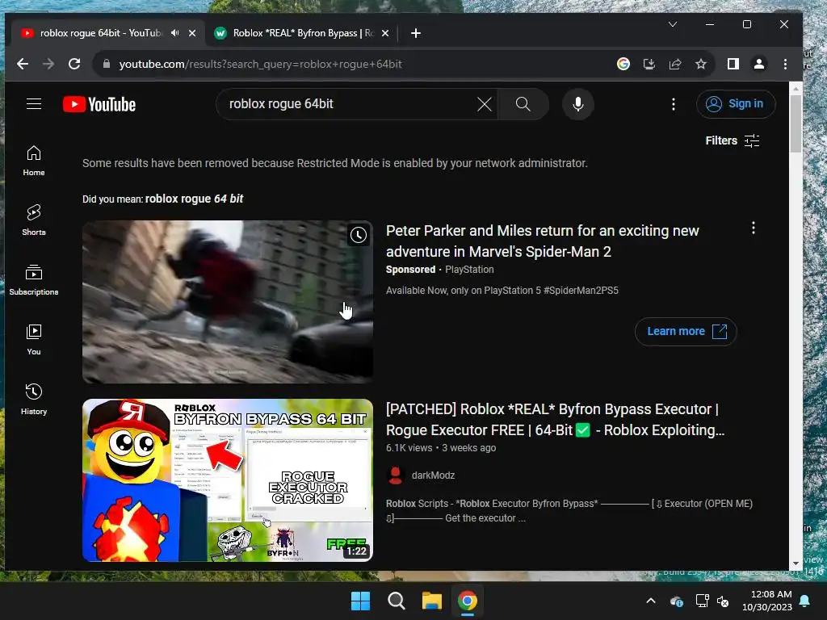Click the darkModz channel avatar

395,475
